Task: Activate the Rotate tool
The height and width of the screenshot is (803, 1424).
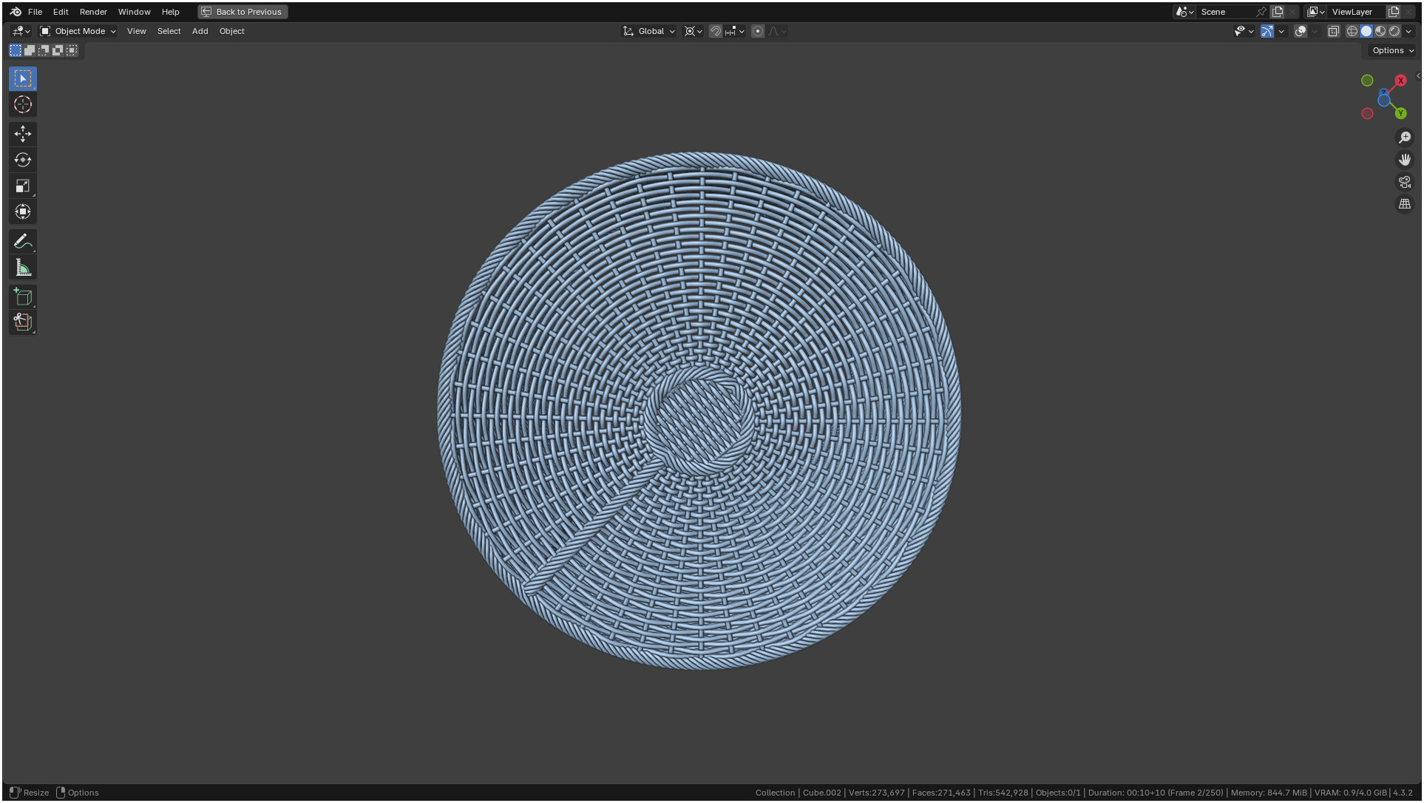Action: point(23,160)
